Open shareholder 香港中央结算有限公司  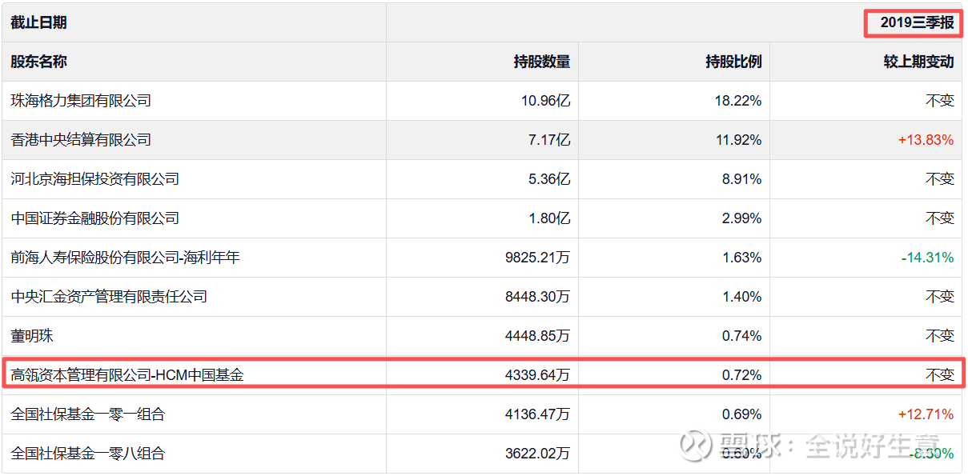[81, 140]
